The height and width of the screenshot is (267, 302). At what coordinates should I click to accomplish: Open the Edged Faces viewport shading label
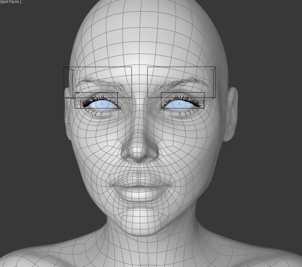[10, 2]
